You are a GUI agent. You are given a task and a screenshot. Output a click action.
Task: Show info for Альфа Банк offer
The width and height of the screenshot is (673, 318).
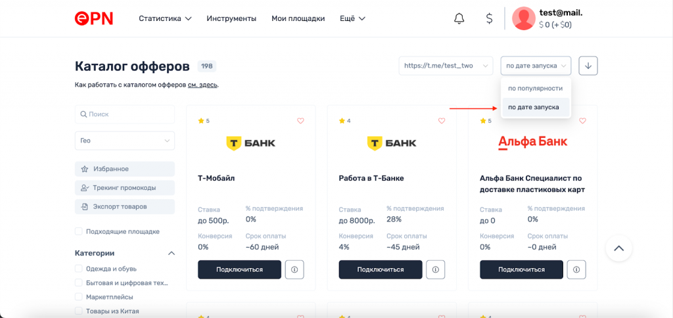coord(576,269)
